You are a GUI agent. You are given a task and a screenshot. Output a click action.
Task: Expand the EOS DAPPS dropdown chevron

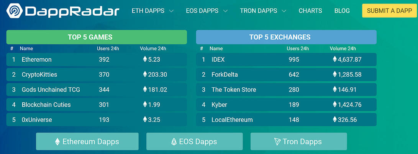pos(225,11)
